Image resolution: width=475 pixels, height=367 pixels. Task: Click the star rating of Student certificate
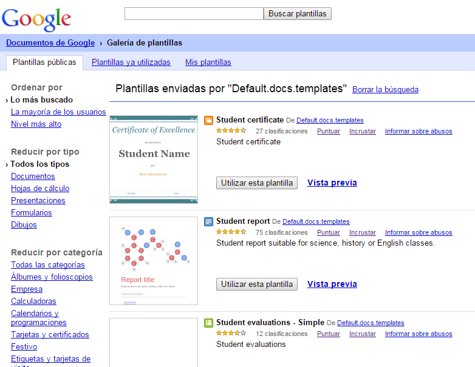pos(231,130)
